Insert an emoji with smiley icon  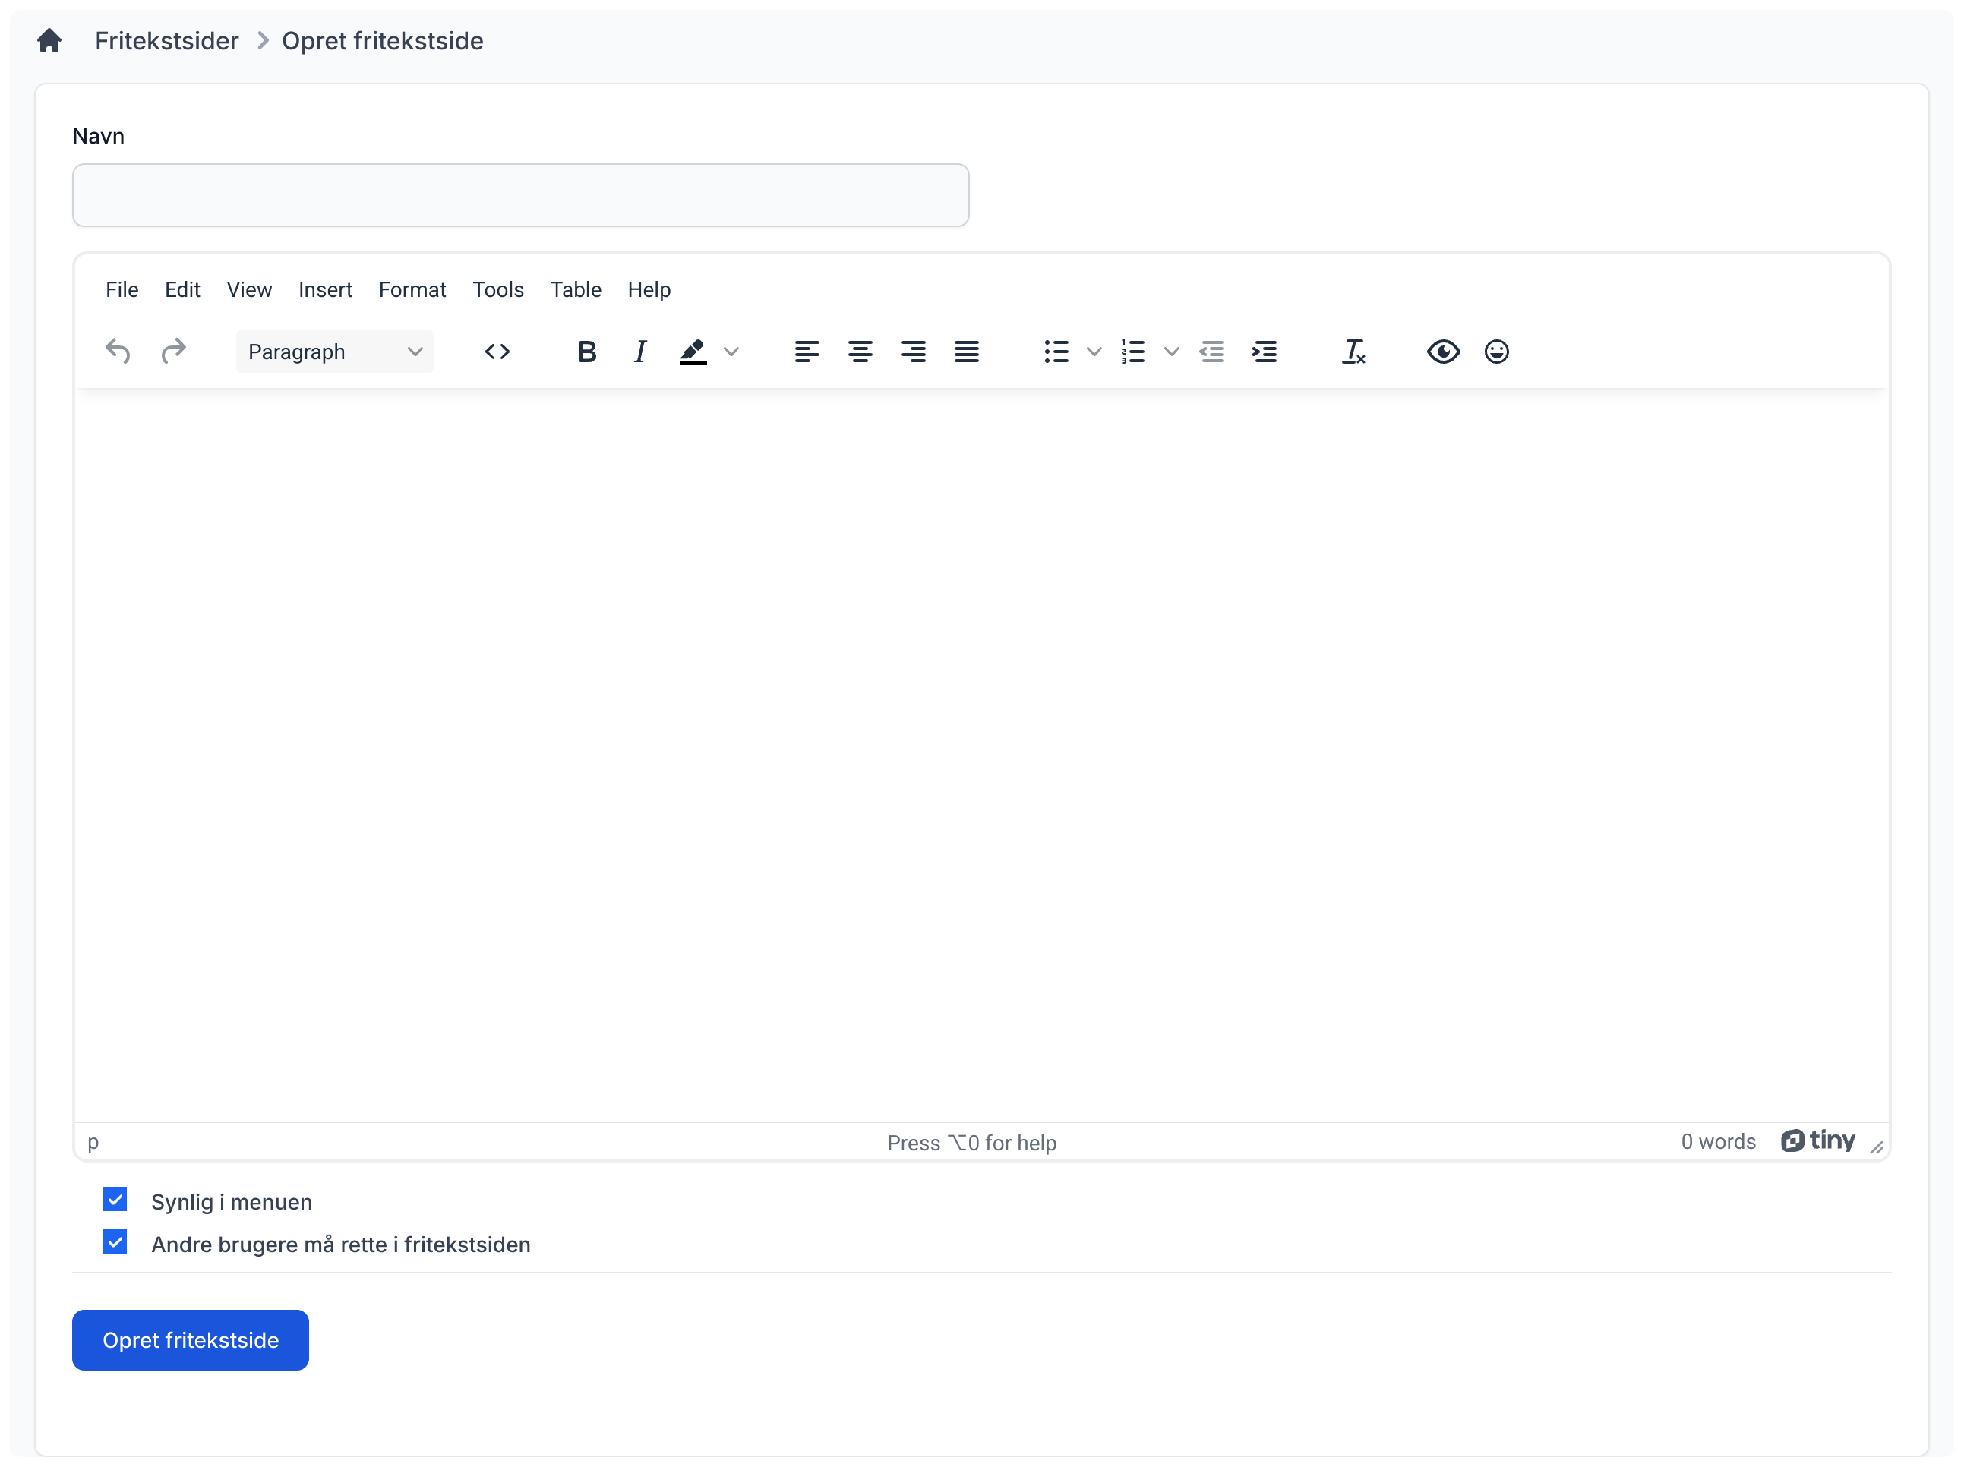[1496, 352]
